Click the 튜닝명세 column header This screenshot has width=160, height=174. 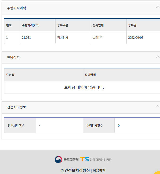[x=122, y=75]
